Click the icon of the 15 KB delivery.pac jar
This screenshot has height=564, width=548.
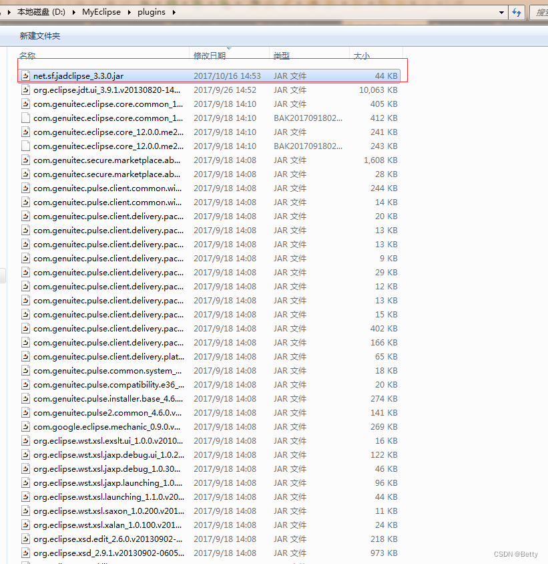point(25,314)
